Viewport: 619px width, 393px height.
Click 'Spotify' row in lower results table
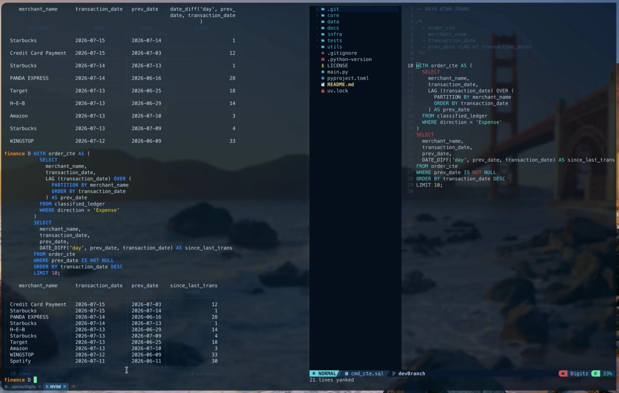coord(114,361)
